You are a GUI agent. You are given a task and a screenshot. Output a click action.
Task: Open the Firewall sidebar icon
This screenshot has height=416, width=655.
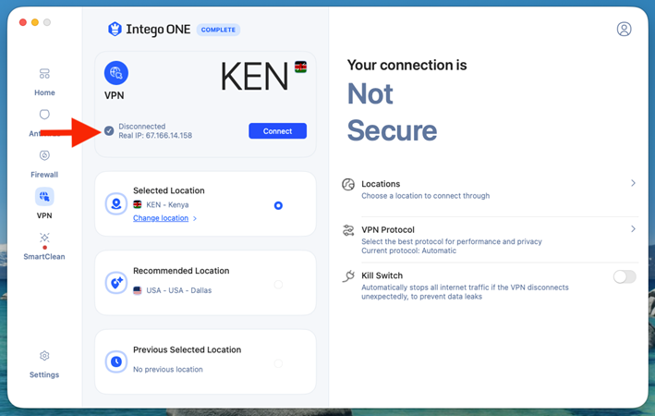click(44, 155)
